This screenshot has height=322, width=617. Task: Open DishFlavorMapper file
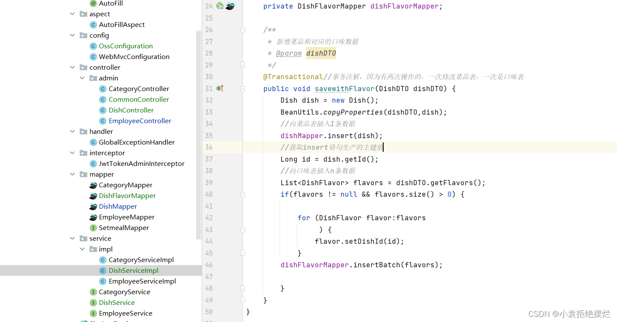(x=127, y=196)
